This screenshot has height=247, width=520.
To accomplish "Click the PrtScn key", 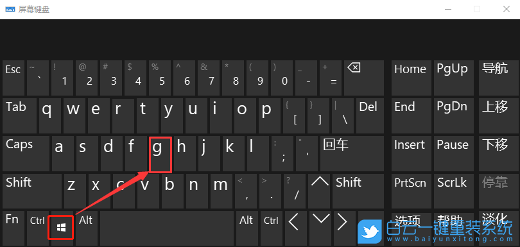I will (412, 191).
